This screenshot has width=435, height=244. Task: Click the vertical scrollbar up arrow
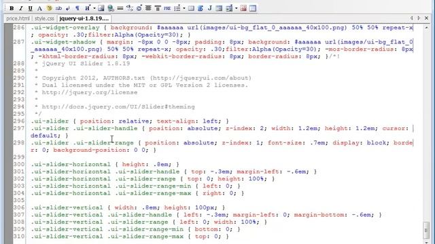(x=426, y=28)
